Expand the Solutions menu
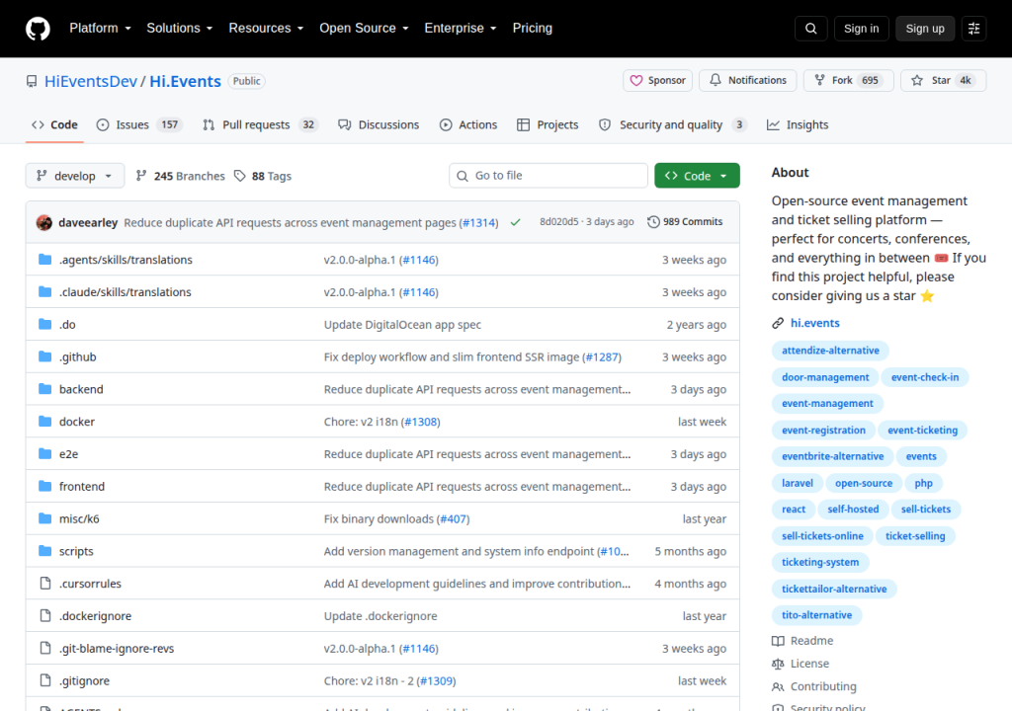The width and height of the screenshot is (1012, 711). point(180,29)
